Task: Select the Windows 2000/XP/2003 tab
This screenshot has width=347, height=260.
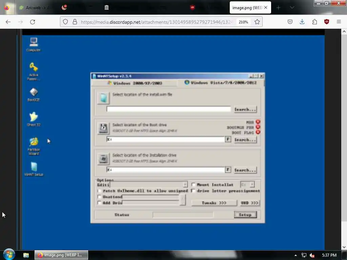Action: click(134, 83)
